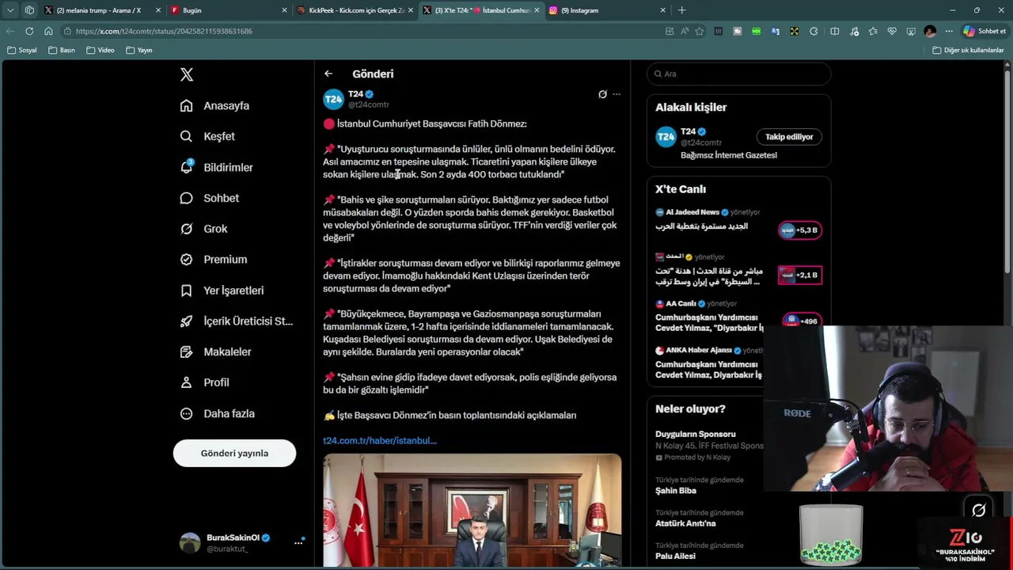Viewport: 1013px width, 570px height.
Task: Open Atatürk Anıtı'na trend
Action: point(699,518)
